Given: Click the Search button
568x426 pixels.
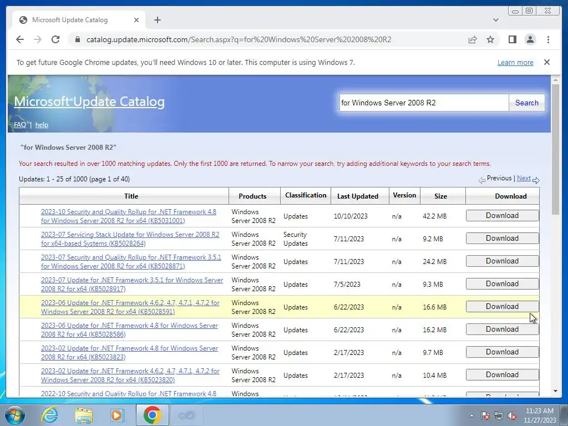Looking at the screenshot, I should tap(526, 103).
